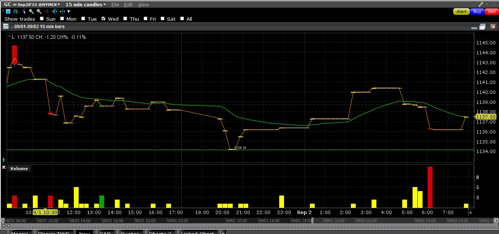
Task: Click the second magnifier zoom icon
Action: pos(39,11)
